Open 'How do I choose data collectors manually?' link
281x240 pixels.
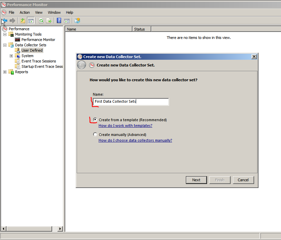pyautogui.click(x=135, y=141)
